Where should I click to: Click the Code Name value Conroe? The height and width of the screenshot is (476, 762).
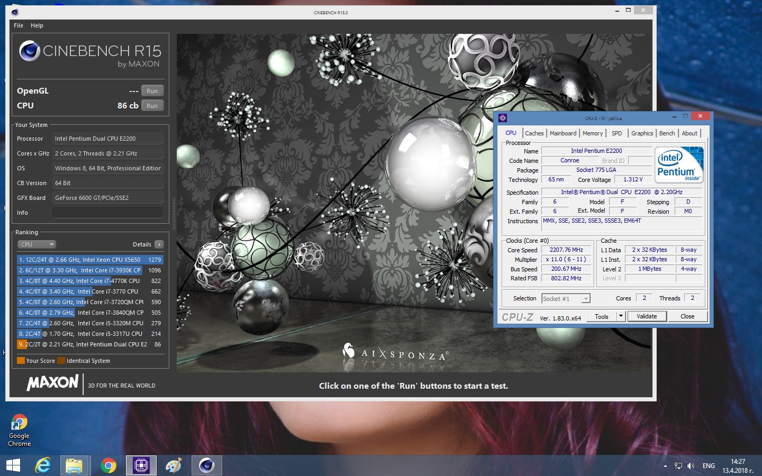(x=570, y=160)
